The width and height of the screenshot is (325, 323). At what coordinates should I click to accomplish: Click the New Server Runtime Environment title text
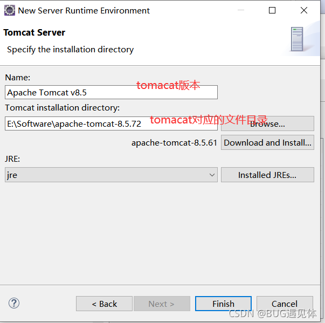tap(84, 10)
